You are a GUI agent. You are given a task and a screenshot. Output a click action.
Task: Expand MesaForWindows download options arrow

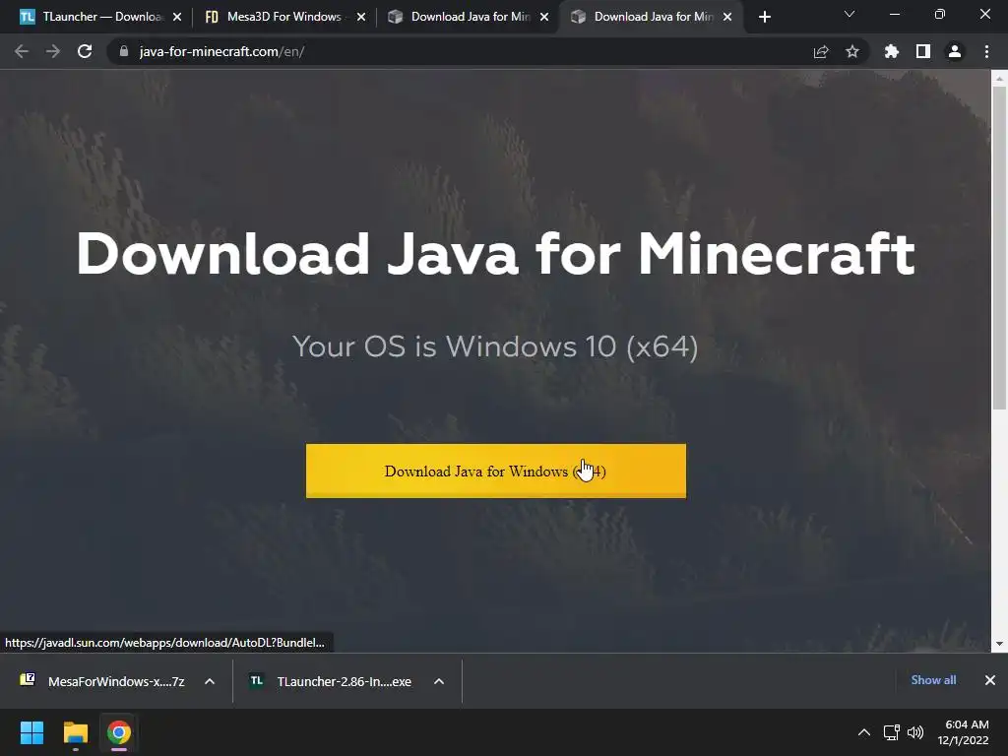tap(210, 681)
